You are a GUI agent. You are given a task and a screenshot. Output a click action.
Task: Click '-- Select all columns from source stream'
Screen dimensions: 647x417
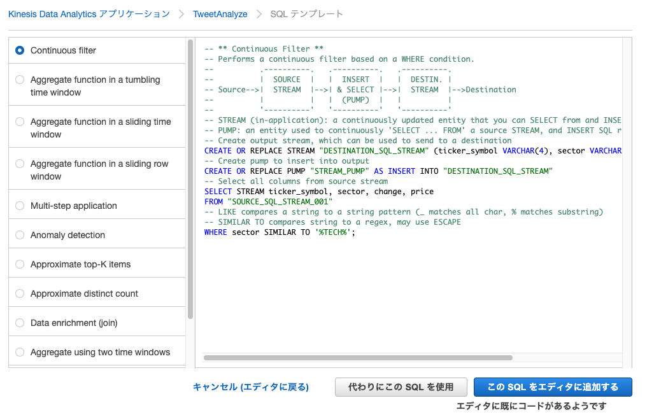coord(296,181)
